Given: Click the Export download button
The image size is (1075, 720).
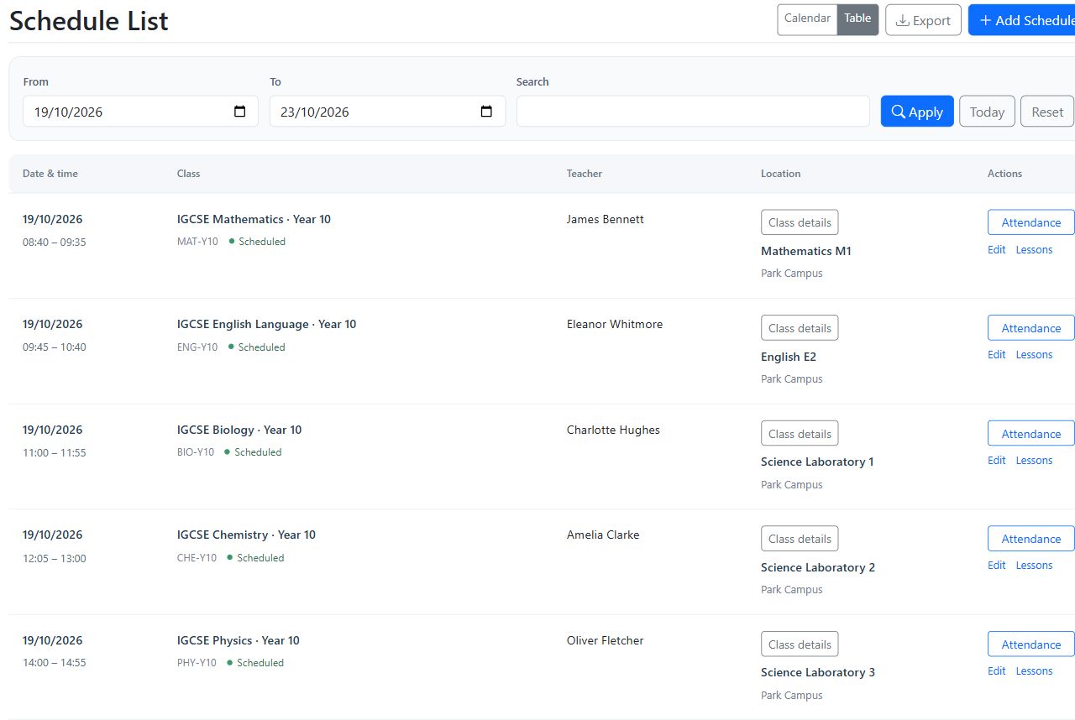Looking at the screenshot, I should coord(923,20).
